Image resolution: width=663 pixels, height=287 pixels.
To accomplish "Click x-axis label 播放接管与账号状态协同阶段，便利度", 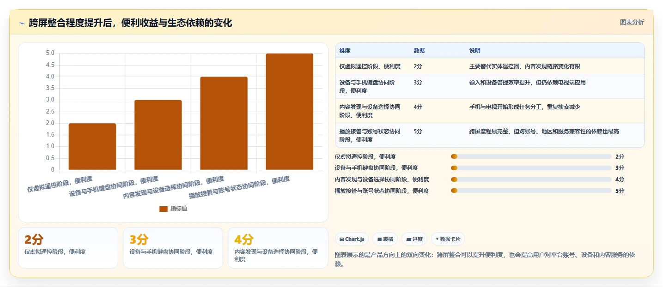I will point(239,187).
